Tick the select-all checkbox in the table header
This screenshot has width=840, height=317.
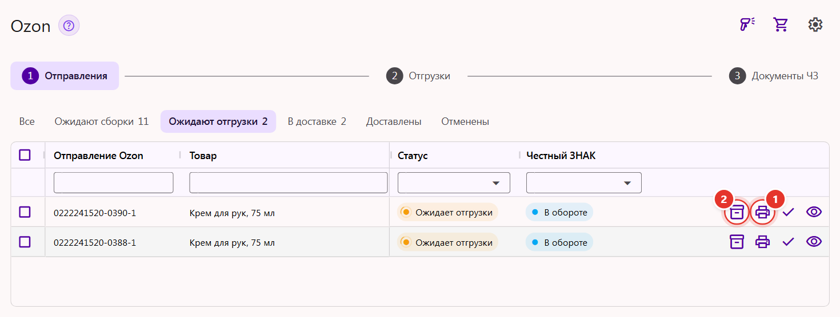coord(25,155)
